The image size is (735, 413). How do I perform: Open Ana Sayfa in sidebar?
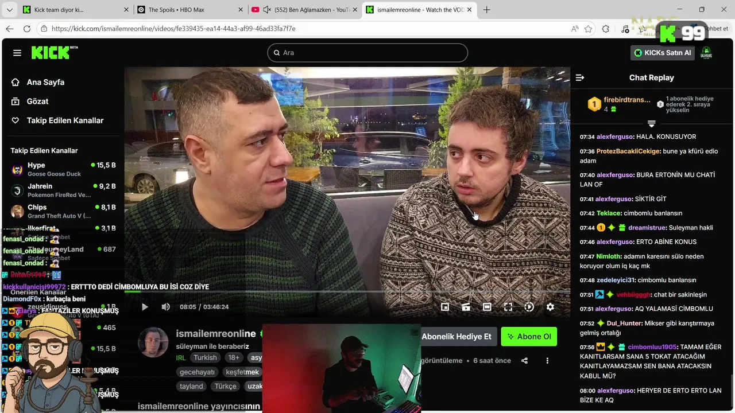coord(38,82)
